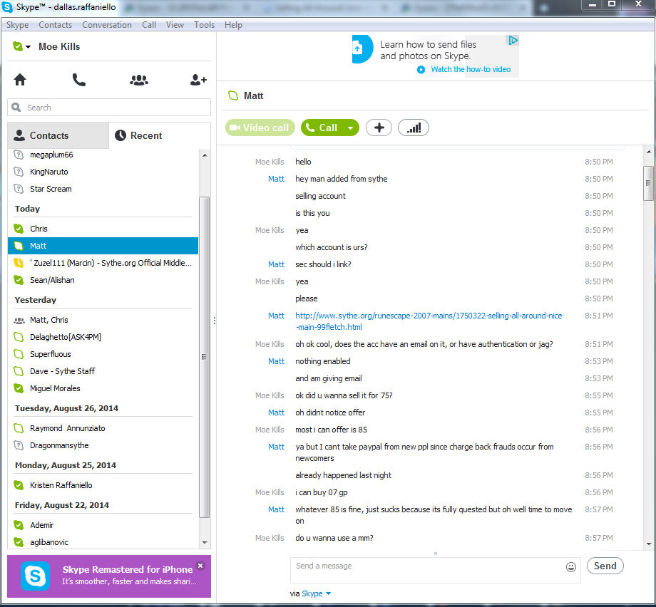Open the Conversation menu
This screenshot has height=607, width=656.
tap(107, 25)
